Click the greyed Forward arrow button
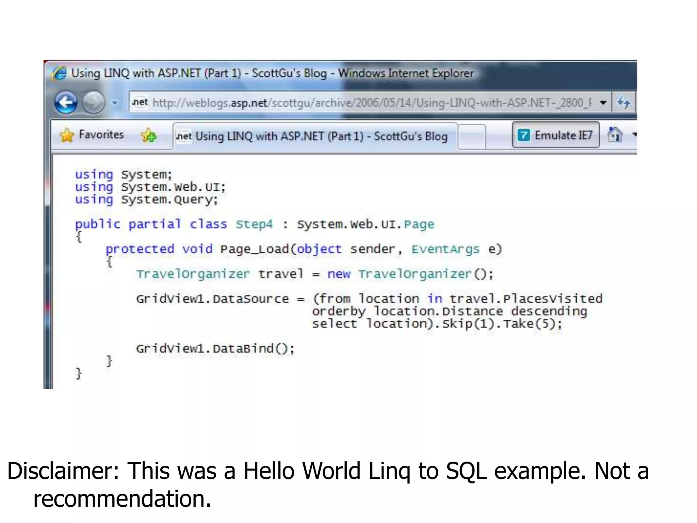Image resolution: width=697 pixels, height=523 pixels. pos(94,102)
